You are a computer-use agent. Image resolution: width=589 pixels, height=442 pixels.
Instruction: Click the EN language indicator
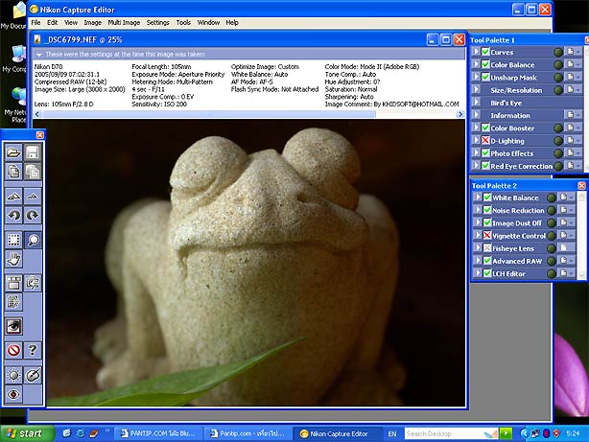click(x=392, y=433)
